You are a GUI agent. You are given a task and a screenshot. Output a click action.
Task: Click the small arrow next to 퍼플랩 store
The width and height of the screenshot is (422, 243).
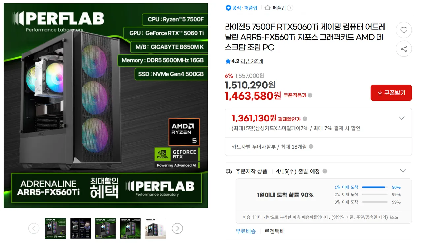tap(290, 8)
